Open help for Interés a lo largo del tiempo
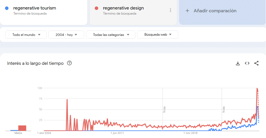This screenshot has width=266, height=138. [69, 63]
